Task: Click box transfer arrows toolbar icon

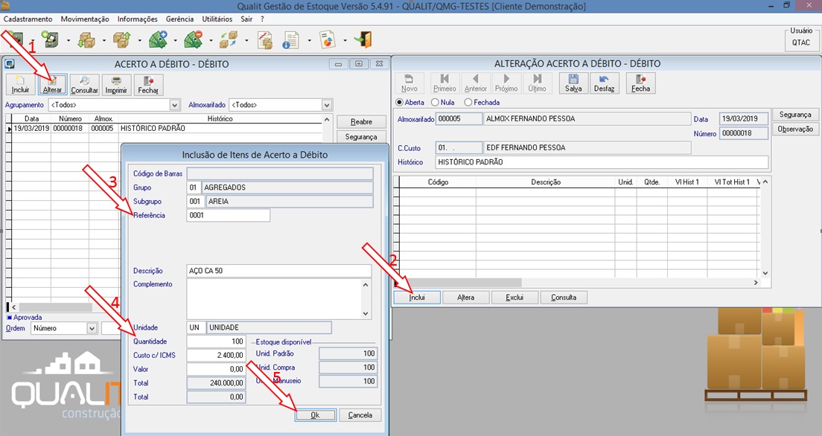Action: [x=229, y=40]
